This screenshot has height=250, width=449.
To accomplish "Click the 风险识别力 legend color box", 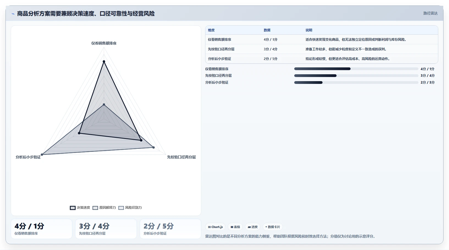I will pyautogui.click(x=121, y=208).
